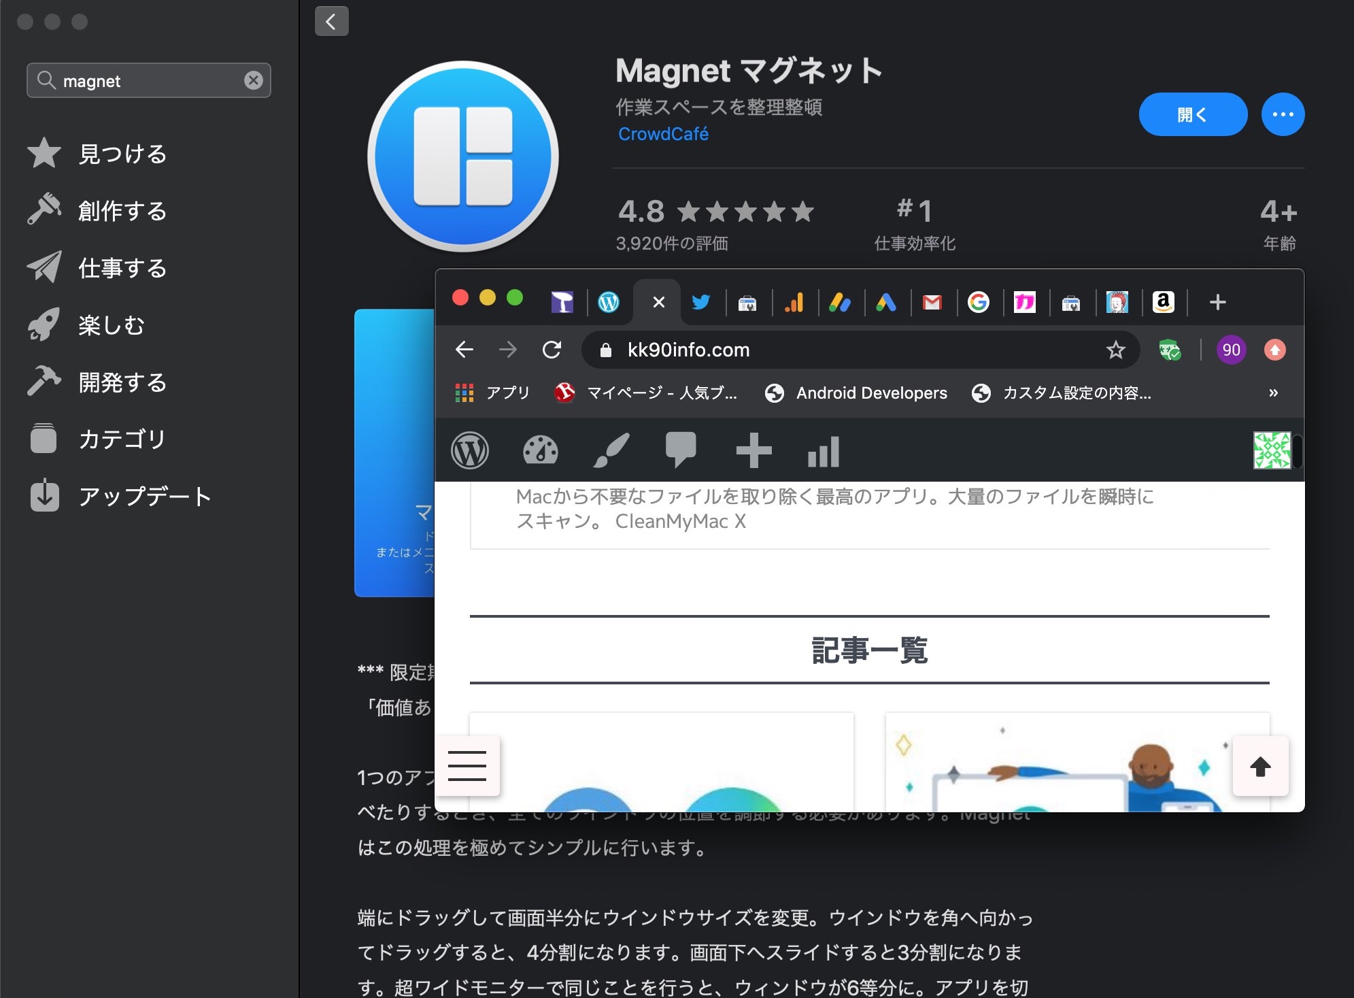1354x998 pixels.
Task: Click the scroll-to-top arrow button
Action: (1260, 766)
